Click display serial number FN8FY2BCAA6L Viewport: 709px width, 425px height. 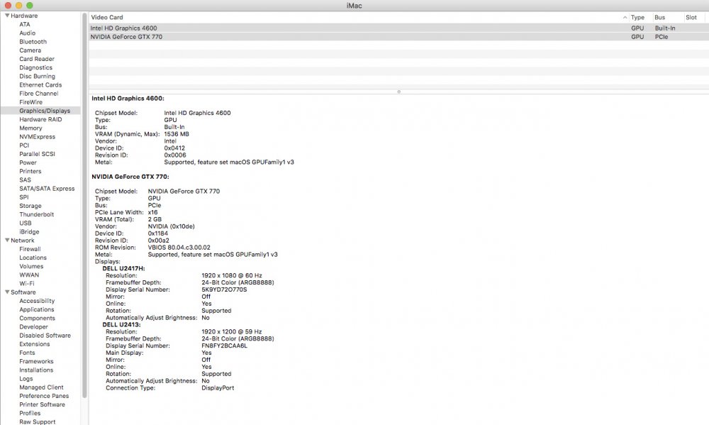click(x=224, y=346)
